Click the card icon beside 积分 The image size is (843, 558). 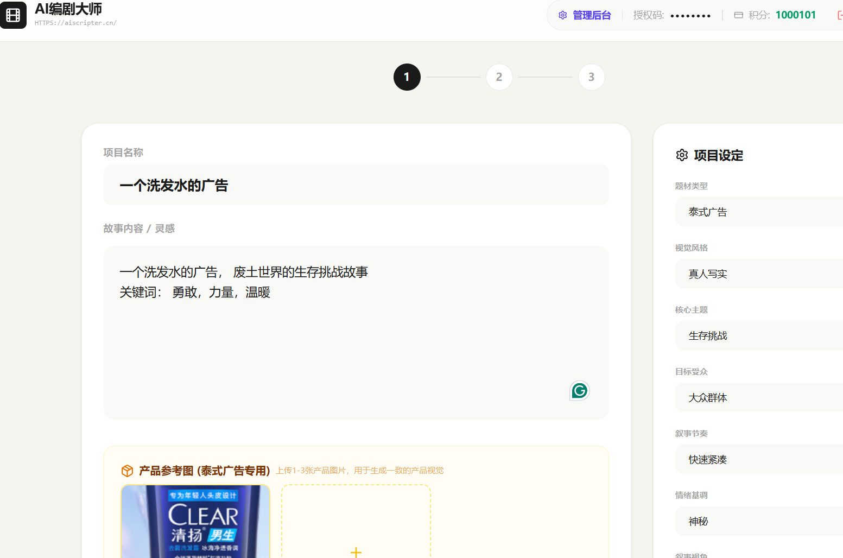pos(738,15)
